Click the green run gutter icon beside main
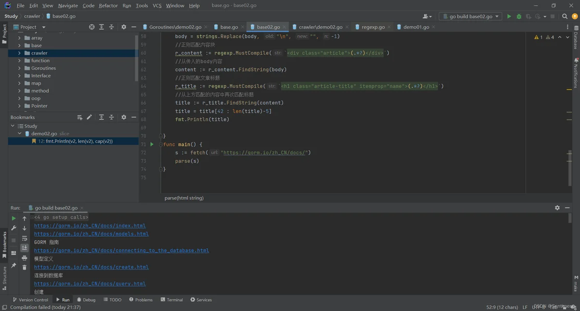Image resolution: width=580 pixels, height=311 pixels. coord(151,144)
